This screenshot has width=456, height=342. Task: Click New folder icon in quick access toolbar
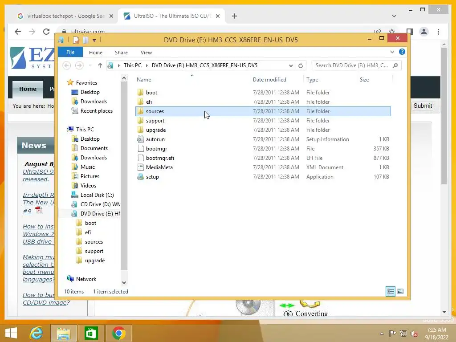tap(85, 40)
